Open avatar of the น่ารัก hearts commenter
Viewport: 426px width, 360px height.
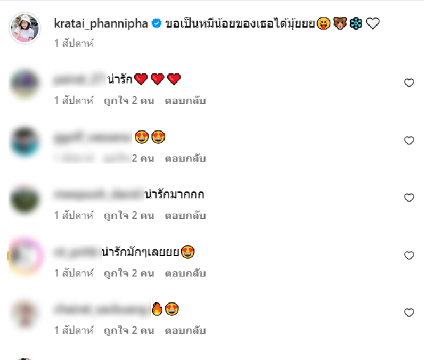click(24, 84)
